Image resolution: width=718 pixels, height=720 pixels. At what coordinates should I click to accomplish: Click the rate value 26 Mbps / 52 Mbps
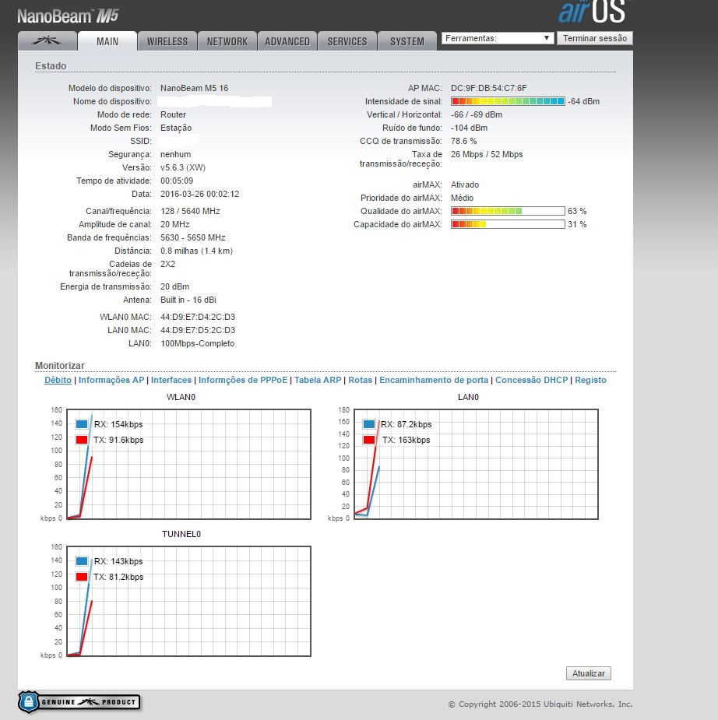pyautogui.click(x=487, y=154)
